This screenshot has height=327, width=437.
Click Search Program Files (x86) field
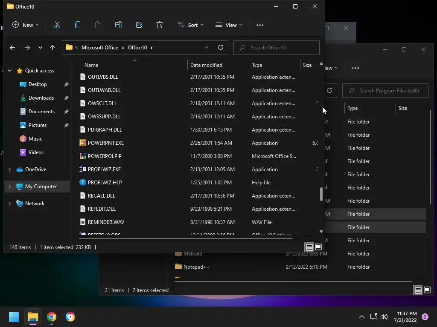pos(385,91)
